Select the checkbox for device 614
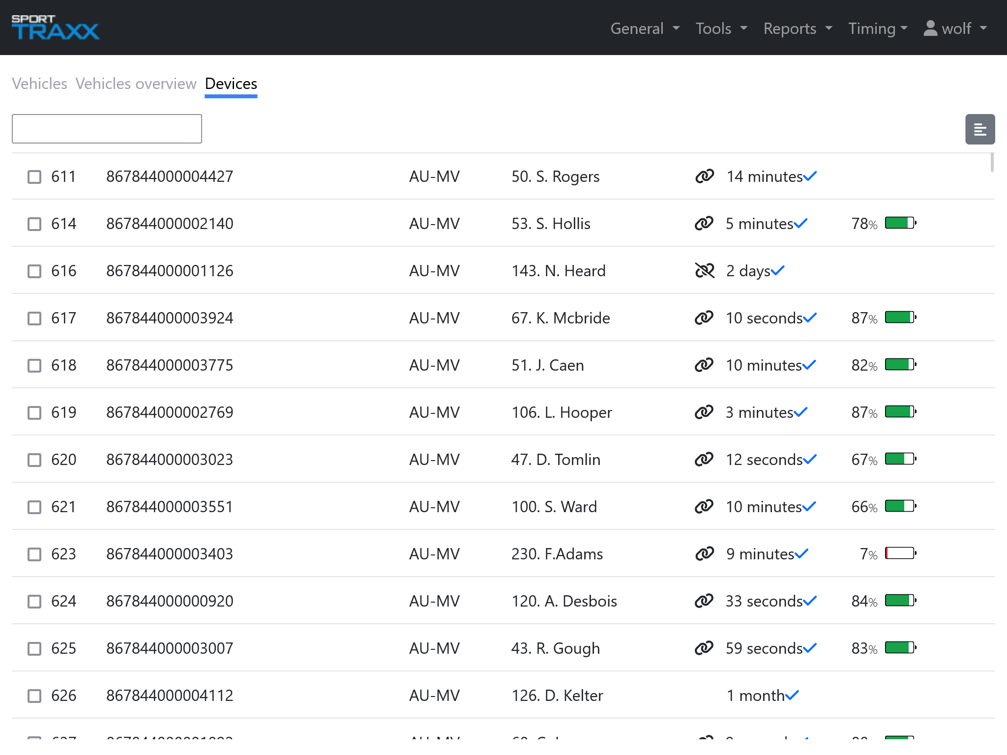The height and width of the screenshot is (755, 1007). 34,224
